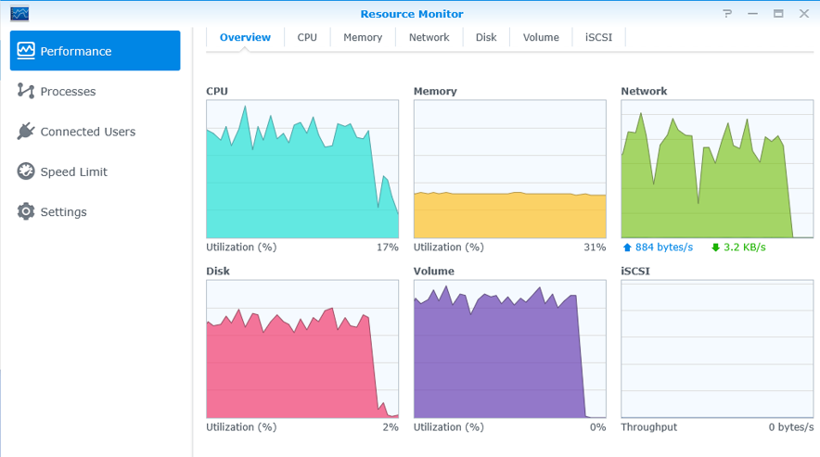Click the Performance sidebar icon
The width and height of the screenshot is (820, 457).
[x=26, y=51]
